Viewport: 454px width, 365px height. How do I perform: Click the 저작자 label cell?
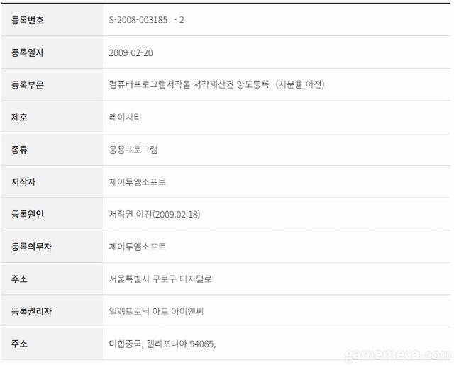click(23, 182)
